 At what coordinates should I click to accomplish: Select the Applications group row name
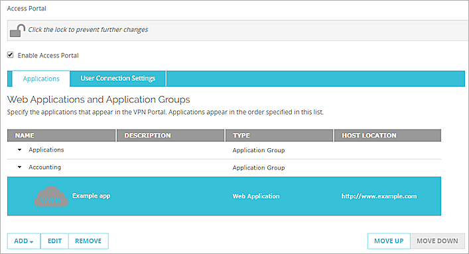tap(46, 149)
